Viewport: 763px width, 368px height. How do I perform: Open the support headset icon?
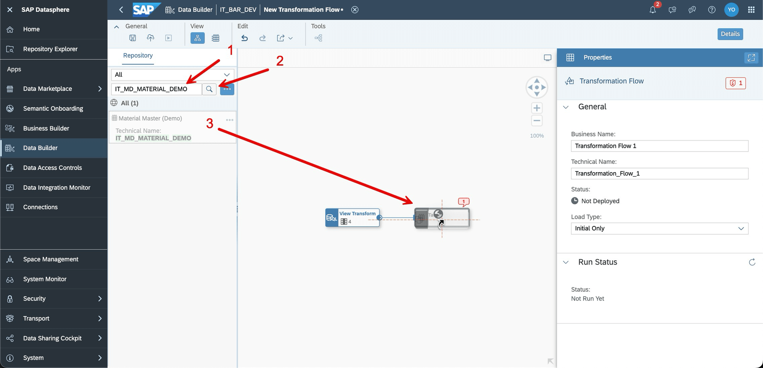pyautogui.click(x=692, y=10)
